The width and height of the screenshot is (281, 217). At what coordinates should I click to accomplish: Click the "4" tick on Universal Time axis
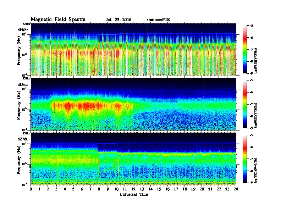tap(65, 189)
